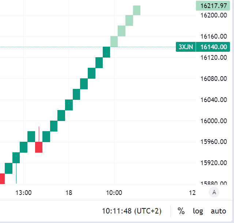Click the 13:00 time axis label
Viewport: 234px width, 223px height.
[23, 192]
